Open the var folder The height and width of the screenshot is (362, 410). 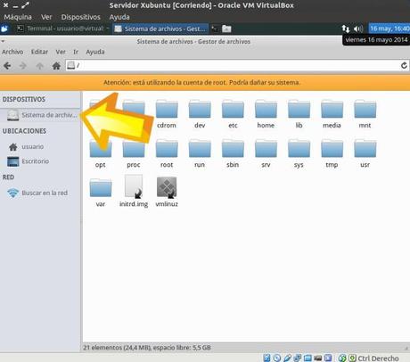tap(101, 193)
